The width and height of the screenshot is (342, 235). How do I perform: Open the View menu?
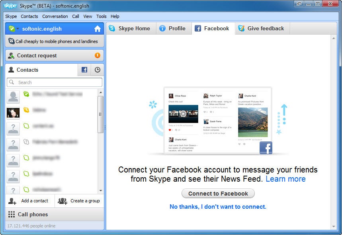88,16
